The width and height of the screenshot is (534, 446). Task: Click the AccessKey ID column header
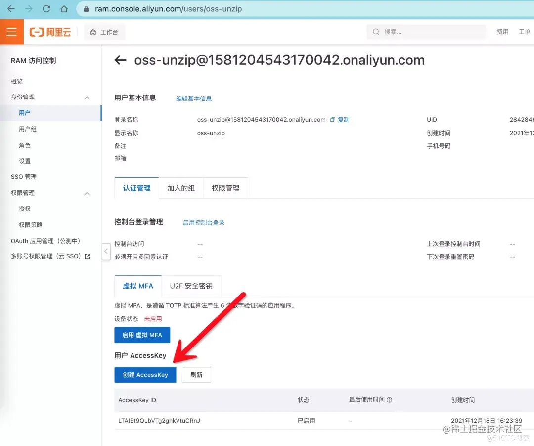tap(137, 400)
